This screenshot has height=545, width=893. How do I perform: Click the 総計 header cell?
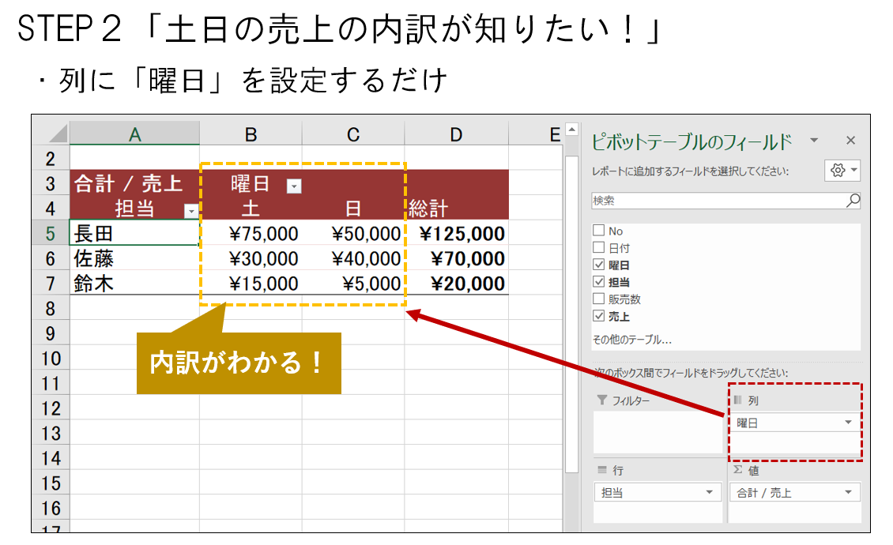point(456,208)
